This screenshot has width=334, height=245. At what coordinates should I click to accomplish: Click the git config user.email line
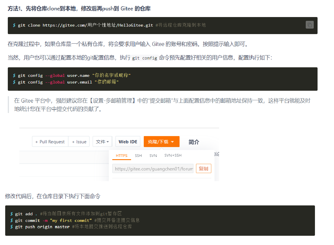pyautogui.click(x=66, y=82)
